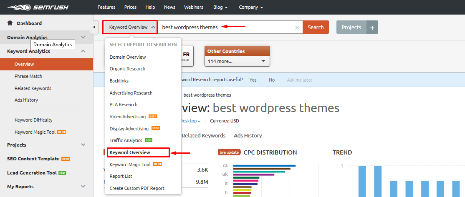
Task: Choose Keyword Magic Tool from the dropdown list
Action: click(x=130, y=164)
